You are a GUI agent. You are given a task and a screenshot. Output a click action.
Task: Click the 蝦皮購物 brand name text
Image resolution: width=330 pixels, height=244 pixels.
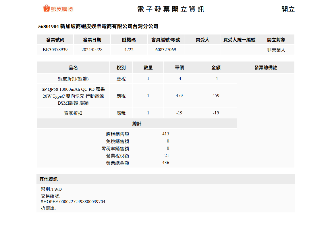pos(62,9)
